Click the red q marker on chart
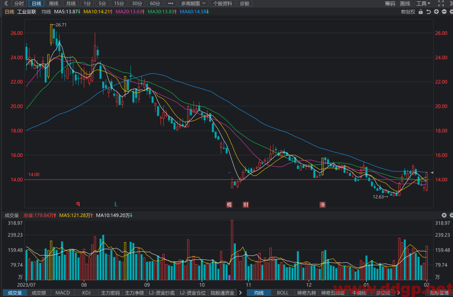The height and width of the screenshot is (297, 453). pos(78,204)
